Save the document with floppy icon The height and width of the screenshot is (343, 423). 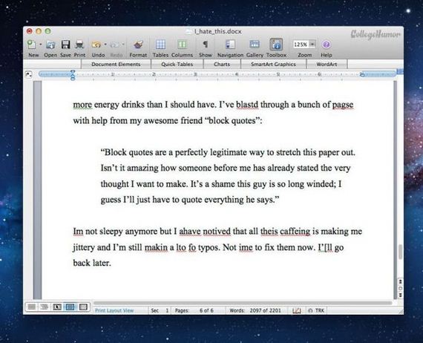coord(65,45)
